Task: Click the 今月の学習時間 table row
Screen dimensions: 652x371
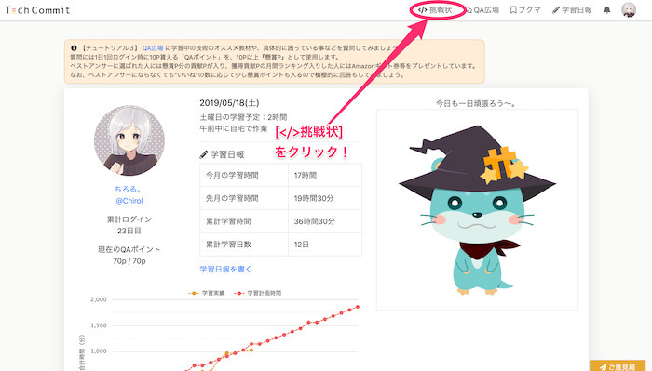Action: click(x=280, y=175)
